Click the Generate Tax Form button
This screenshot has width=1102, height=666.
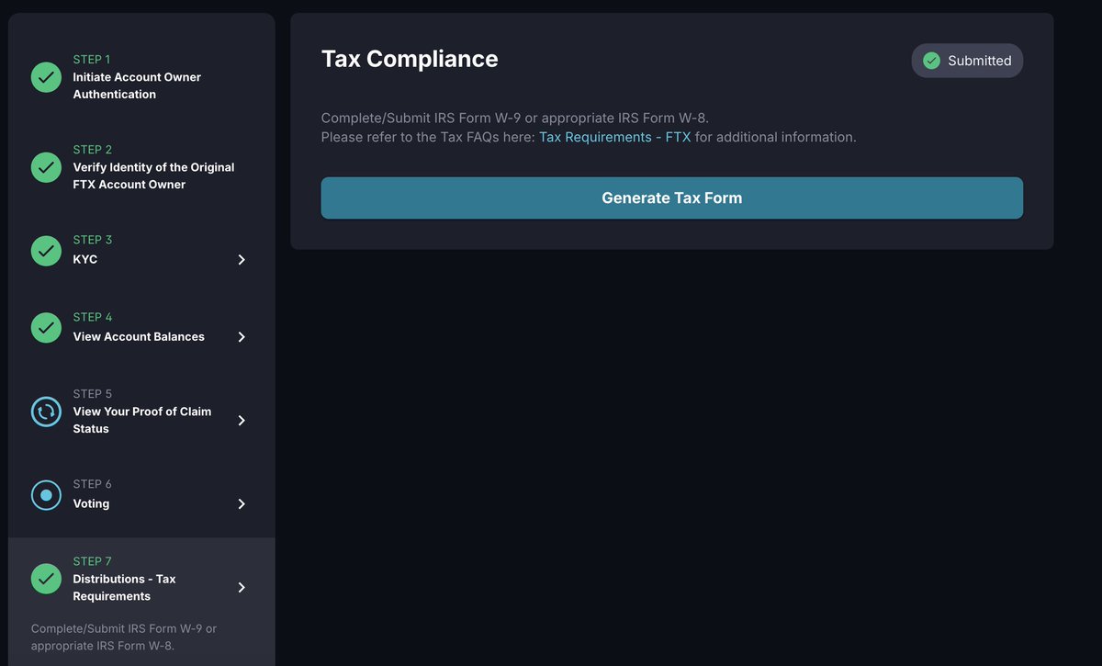671,198
